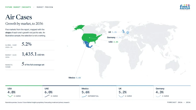Viewport: 196px width, 110px height.
Task: Select green USA mainland on the map
Action: [x=91, y=38]
